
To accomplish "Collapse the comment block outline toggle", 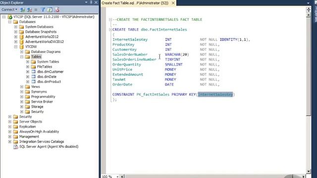I will 110,20.
